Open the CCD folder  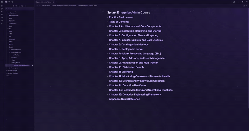10,18
